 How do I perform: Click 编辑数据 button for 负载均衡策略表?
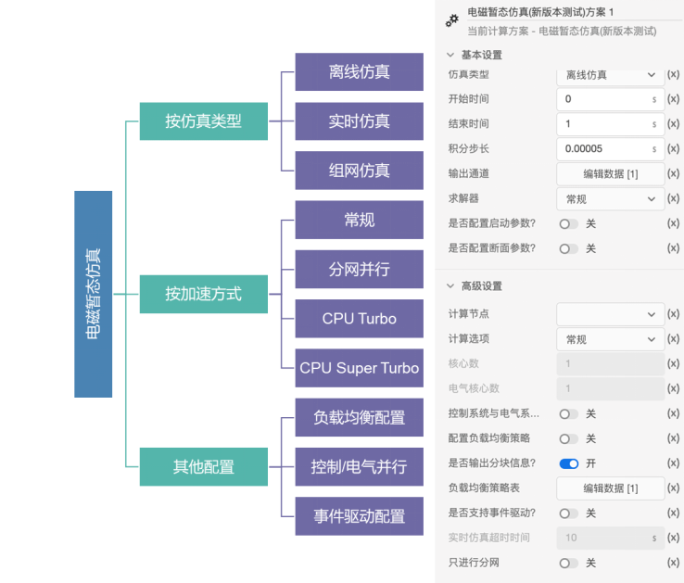tap(610, 488)
